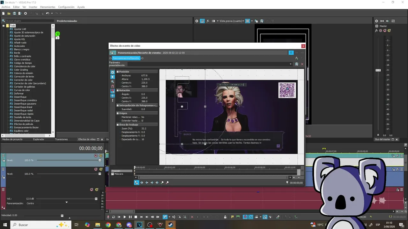Delete keyframe in pan/crop timeline

pyautogui.click(x=167, y=183)
